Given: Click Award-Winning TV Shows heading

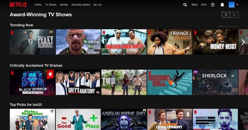Looking at the screenshot, I should click(41, 15).
